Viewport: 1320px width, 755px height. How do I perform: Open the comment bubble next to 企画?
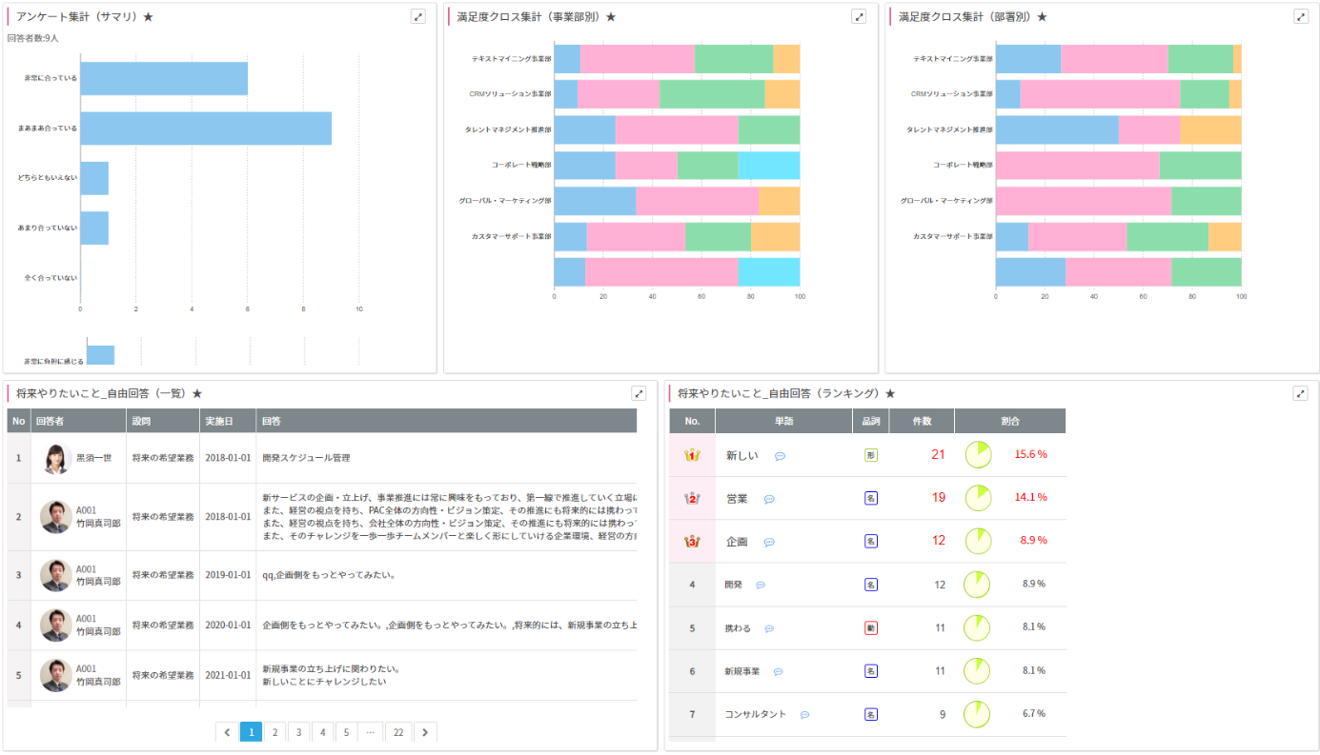(769, 542)
